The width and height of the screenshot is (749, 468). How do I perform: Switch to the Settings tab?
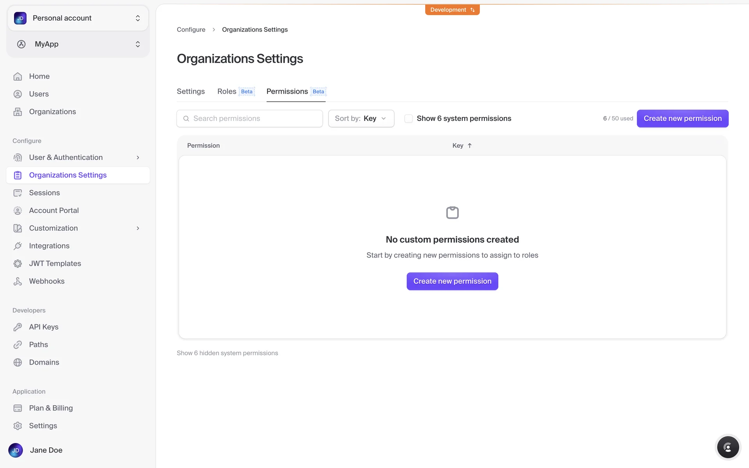click(x=190, y=91)
